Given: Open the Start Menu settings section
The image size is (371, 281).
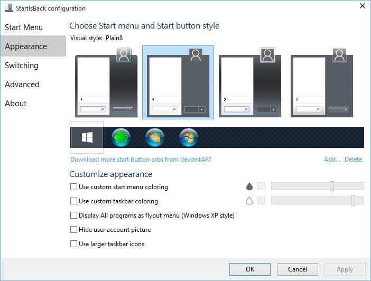Looking at the screenshot, I should (x=33, y=27).
